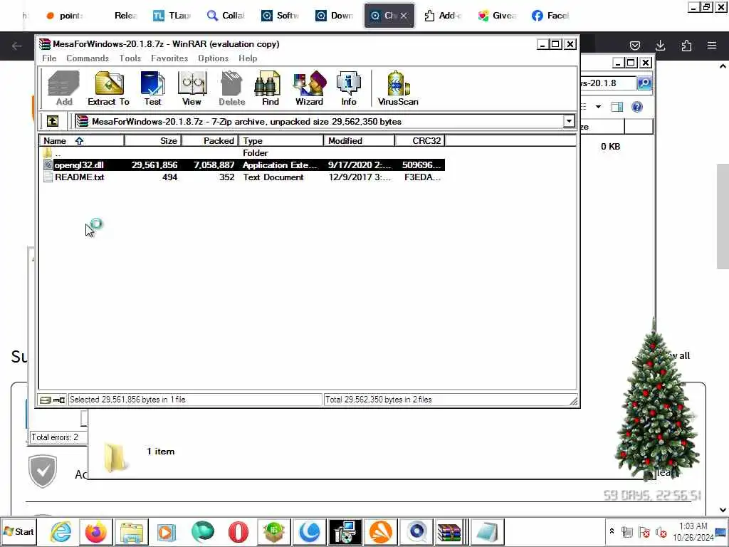
Task: Run the Test archive tool
Action: [152, 88]
